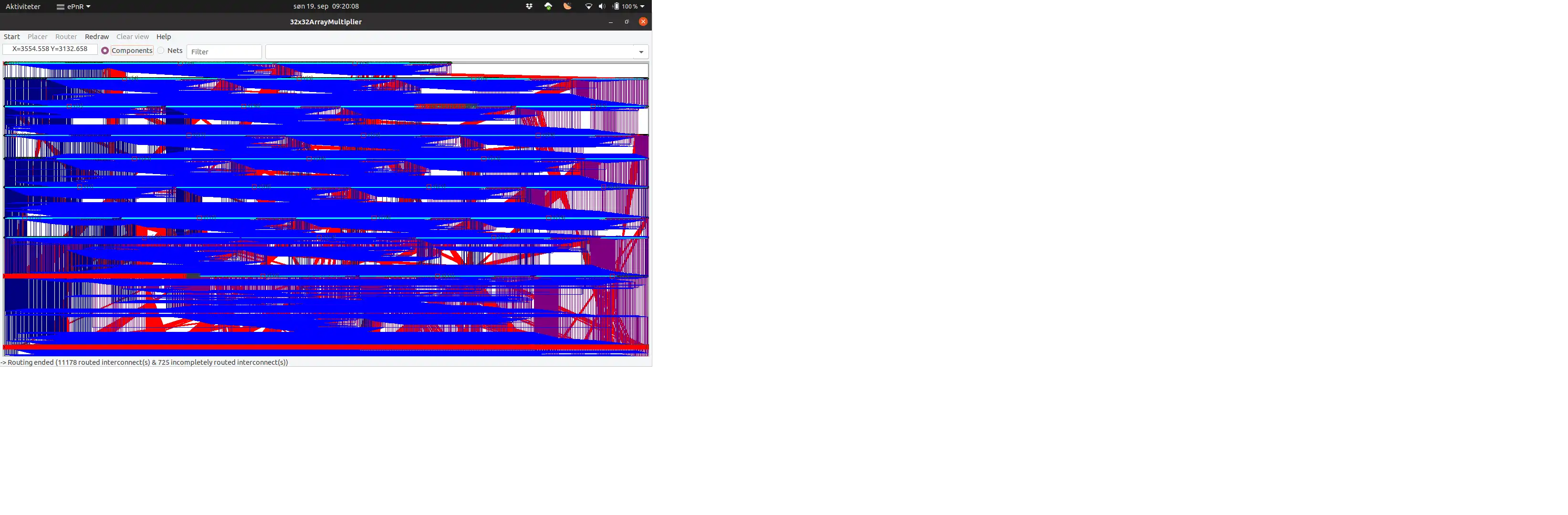Open the Redraw menu option
Viewport: 1568px width, 515px height.
pyautogui.click(x=96, y=37)
